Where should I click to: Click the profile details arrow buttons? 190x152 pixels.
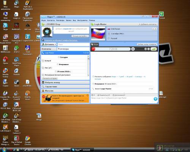pyautogui.click(x=154, y=29)
